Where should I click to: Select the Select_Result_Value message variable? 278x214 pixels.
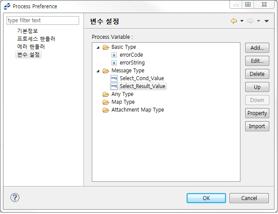(142, 86)
